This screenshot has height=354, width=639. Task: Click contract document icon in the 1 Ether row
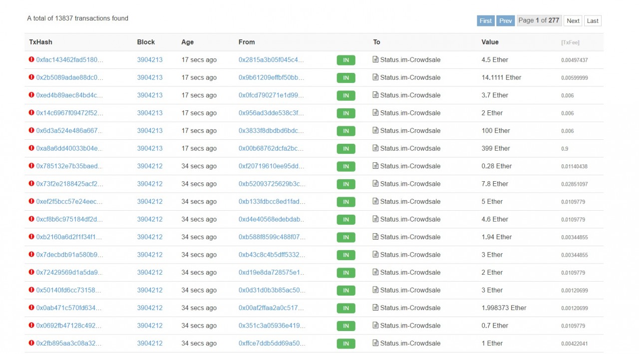[x=376, y=343]
